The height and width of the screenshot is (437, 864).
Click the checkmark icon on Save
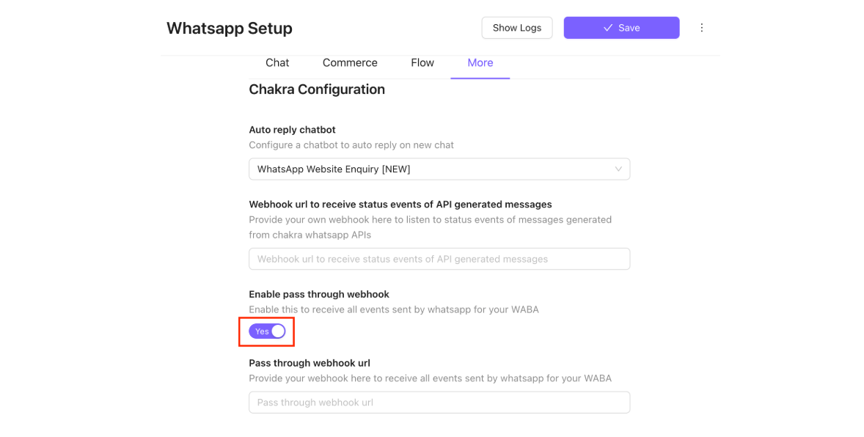point(608,28)
